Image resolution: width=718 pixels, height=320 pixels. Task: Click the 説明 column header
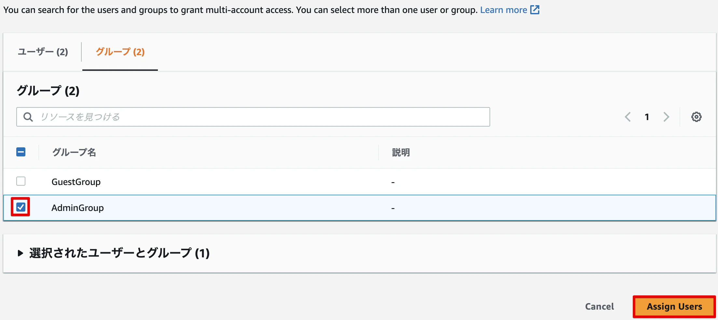tap(401, 152)
